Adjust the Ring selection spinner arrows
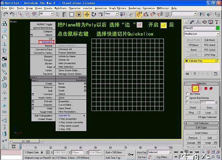Viewport: 222px width, 160px height. click(x=199, y=112)
